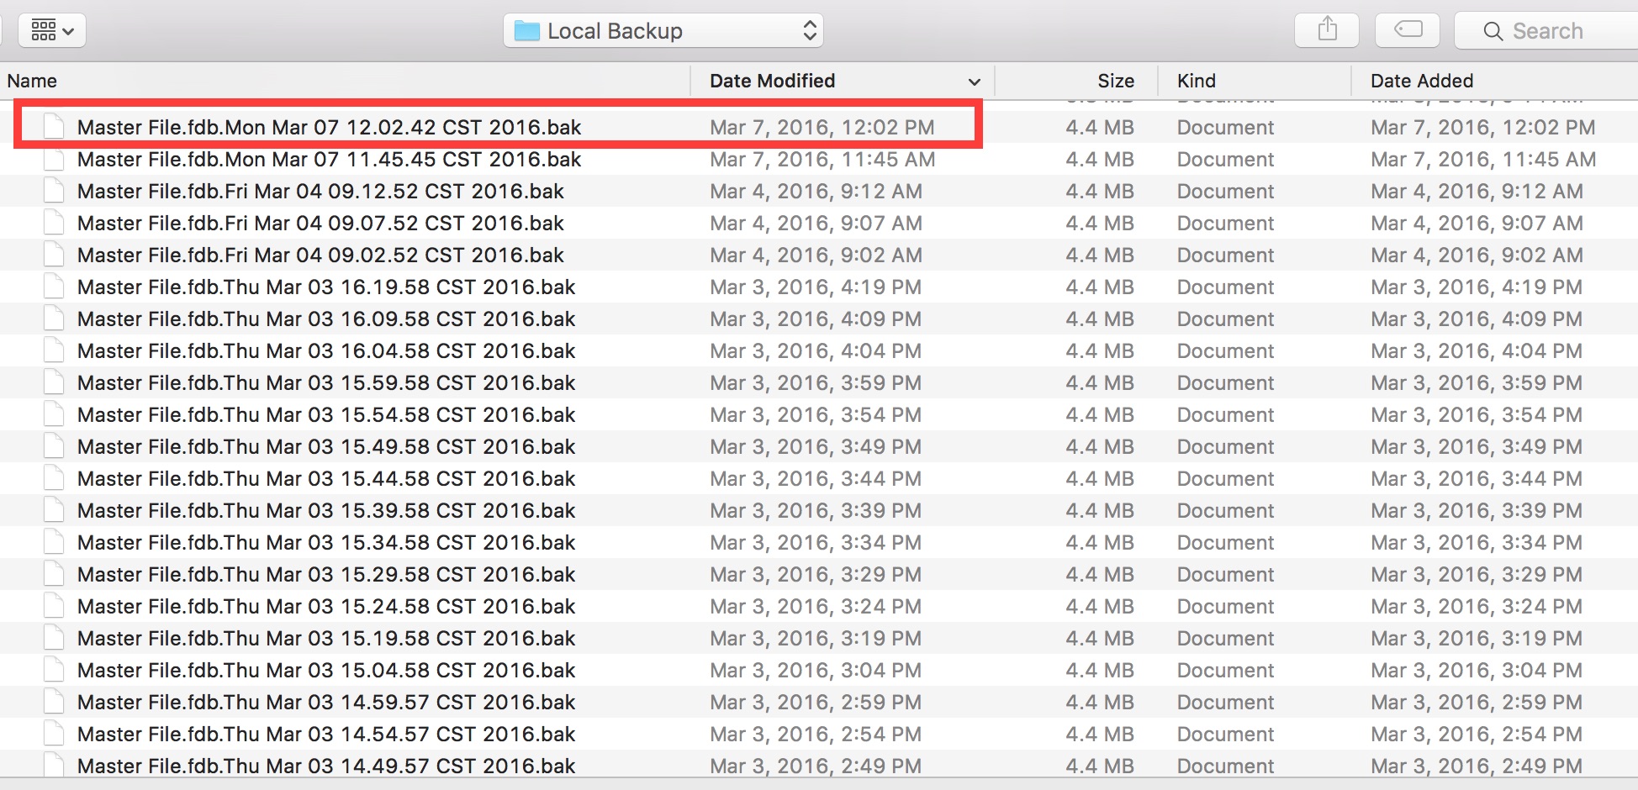Click the Share icon in the toolbar
Viewport: 1638px width, 790px height.
coord(1326,29)
